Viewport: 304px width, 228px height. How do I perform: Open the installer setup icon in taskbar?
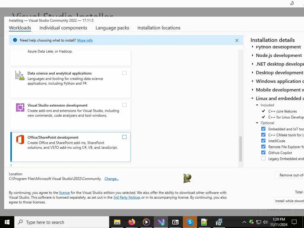(x=219, y=222)
